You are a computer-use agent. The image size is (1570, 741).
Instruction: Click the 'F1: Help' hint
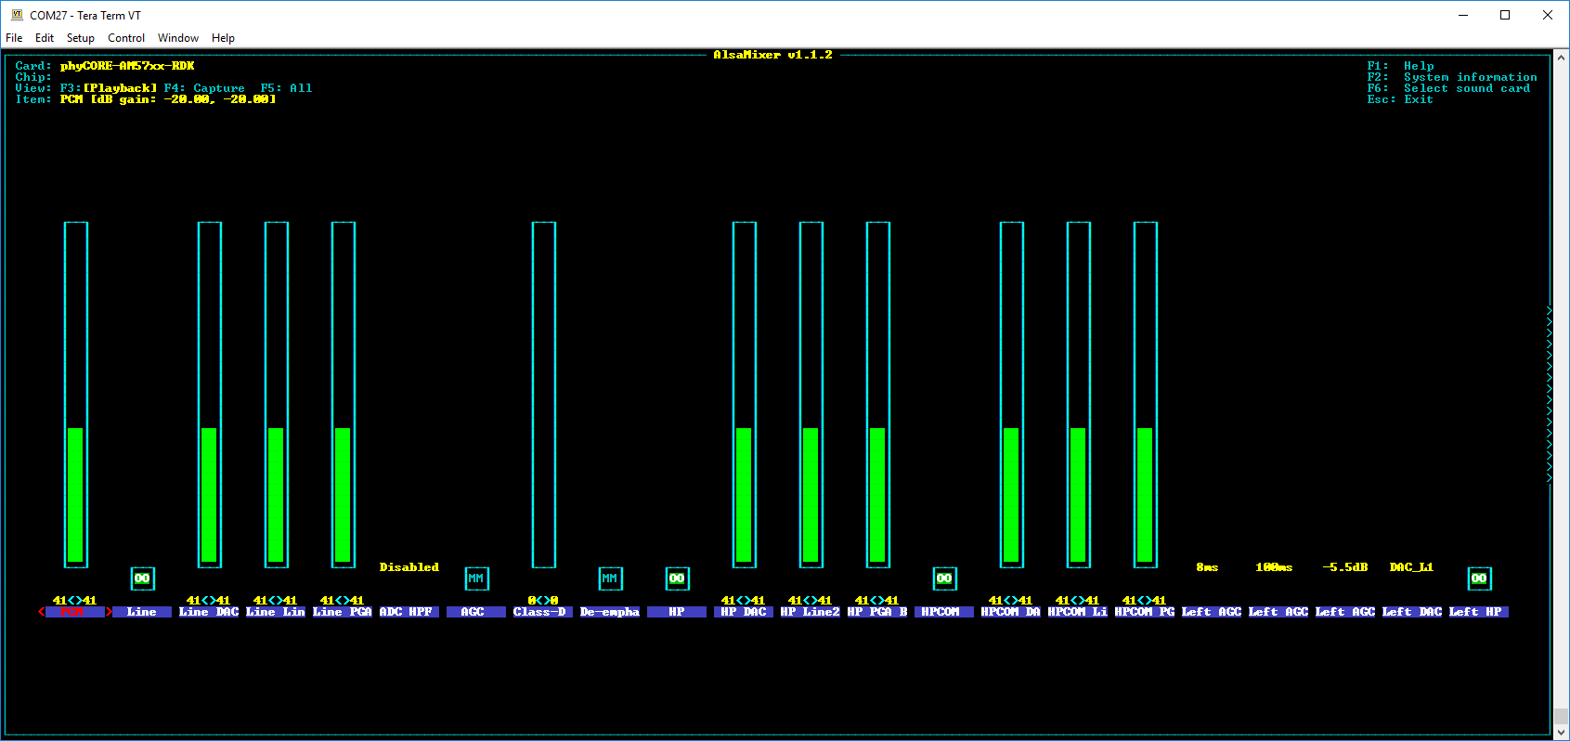[x=1400, y=66]
